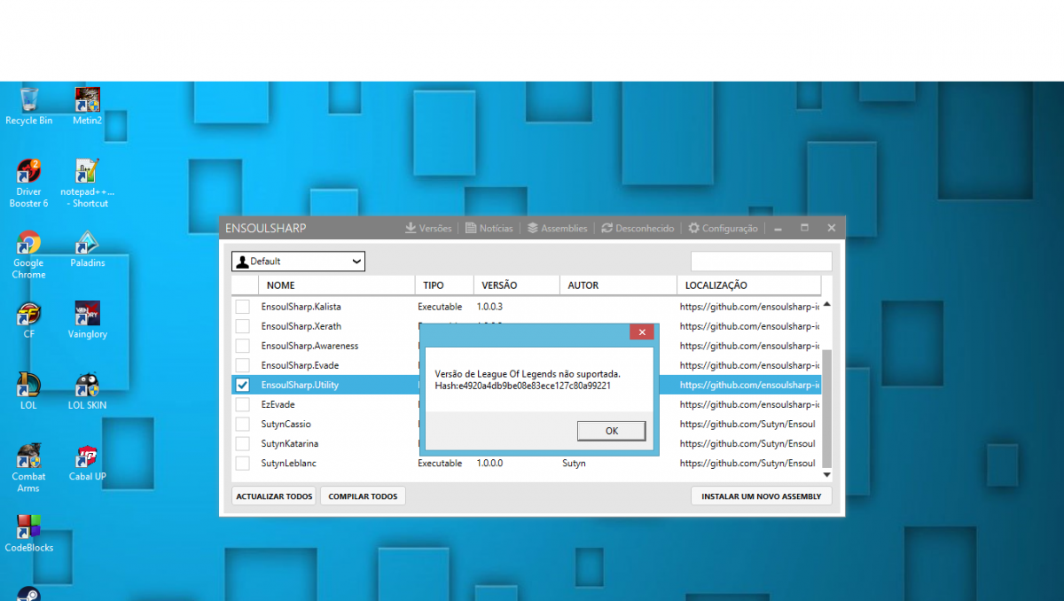The height and width of the screenshot is (601, 1064).
Task: Open the Default profile dropdown
Action: point(298,261)
